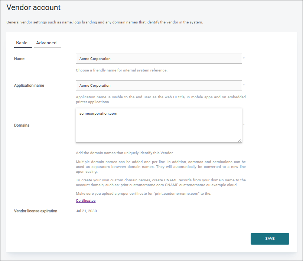Image resolution: width=303 pixels, height=261 pixels.
Task: Click inside the Domains text area
Action: coord(159,128)
